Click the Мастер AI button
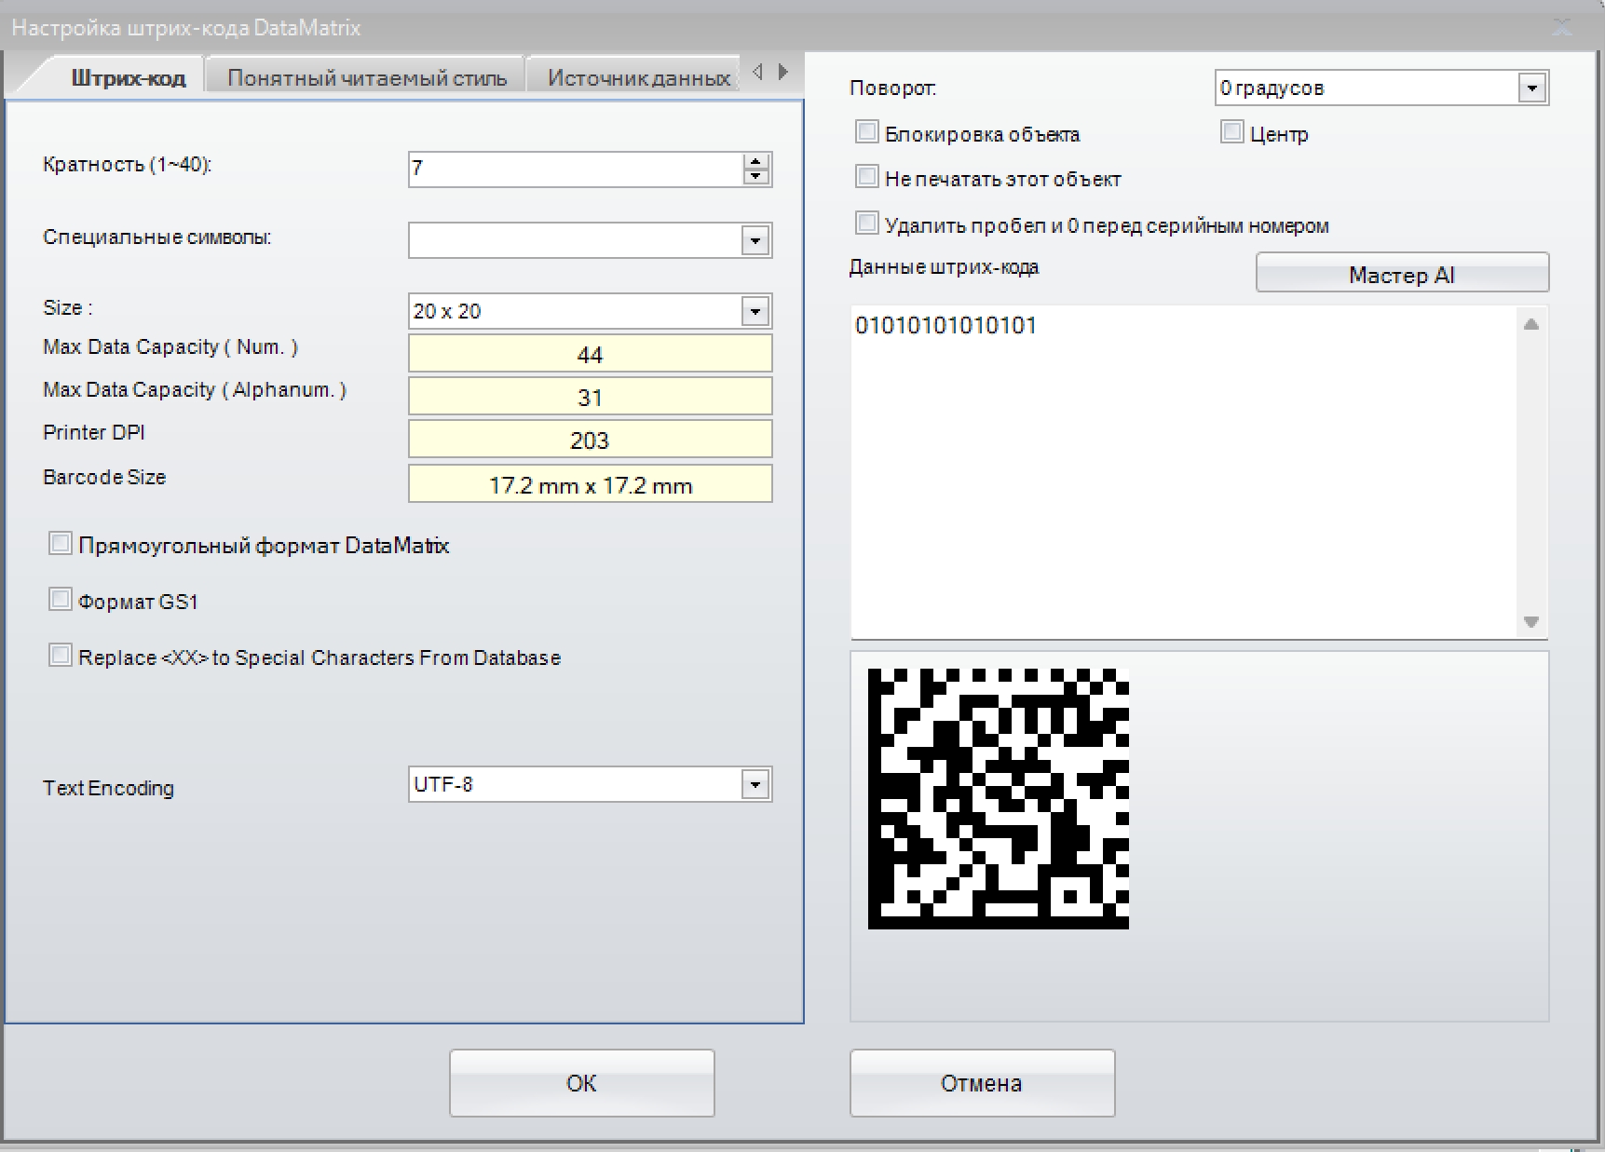The height and width of the screenshot is (1152, 1605). point(1402,274)
